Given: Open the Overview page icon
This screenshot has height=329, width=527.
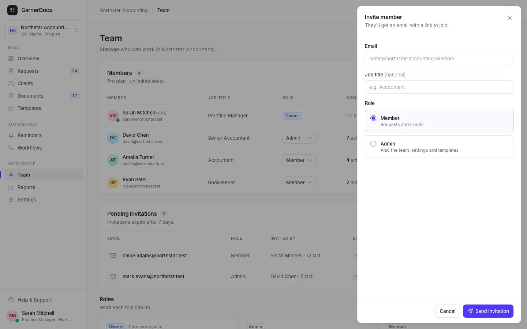Looking at the screenshot, I should [x=11, y=58].
